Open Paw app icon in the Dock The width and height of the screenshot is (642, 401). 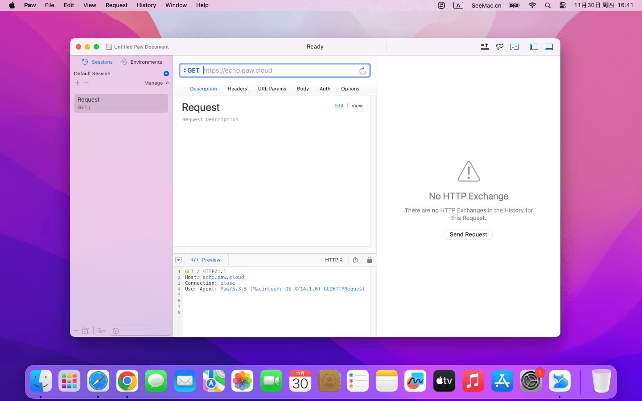point(560,381)
